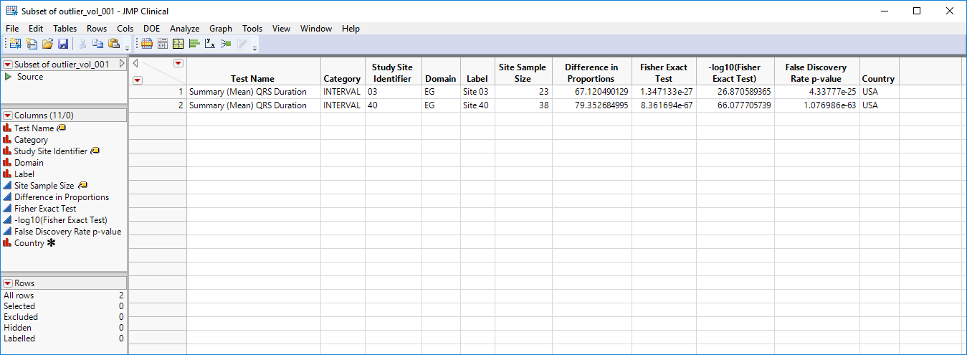Click the Paste clipboard icon
The image size is (967, 355).
pyautogui.click(x=113, y=44)
